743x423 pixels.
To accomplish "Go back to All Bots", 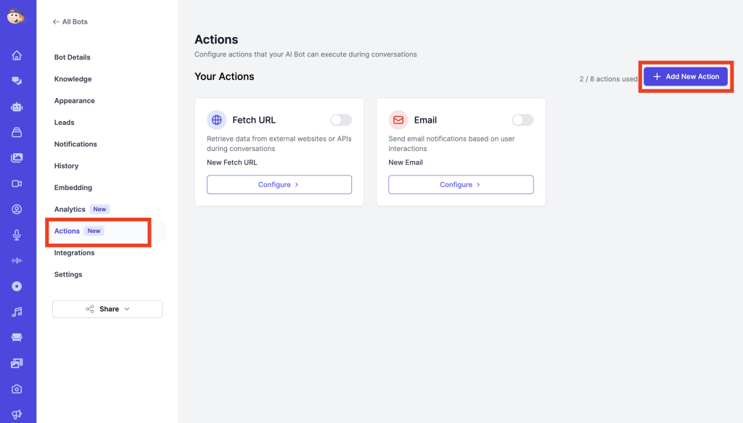I will (70, 22).
